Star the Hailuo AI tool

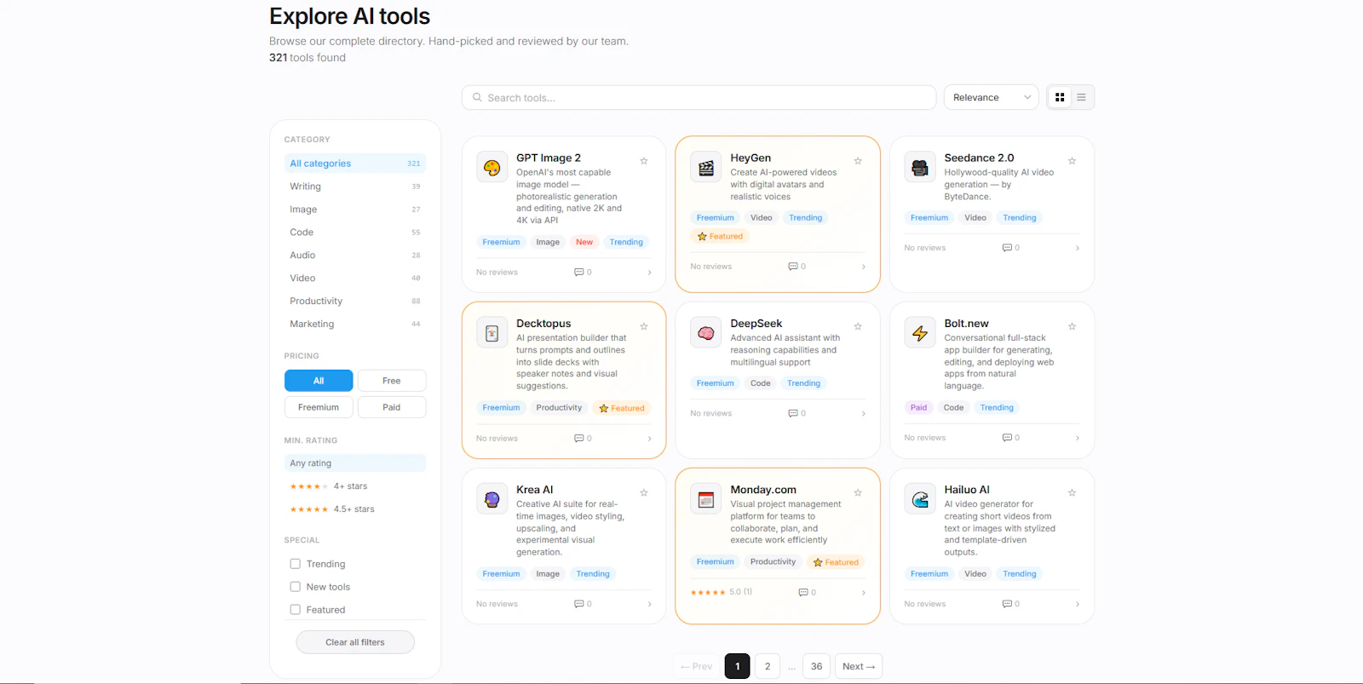(1072, 492)
